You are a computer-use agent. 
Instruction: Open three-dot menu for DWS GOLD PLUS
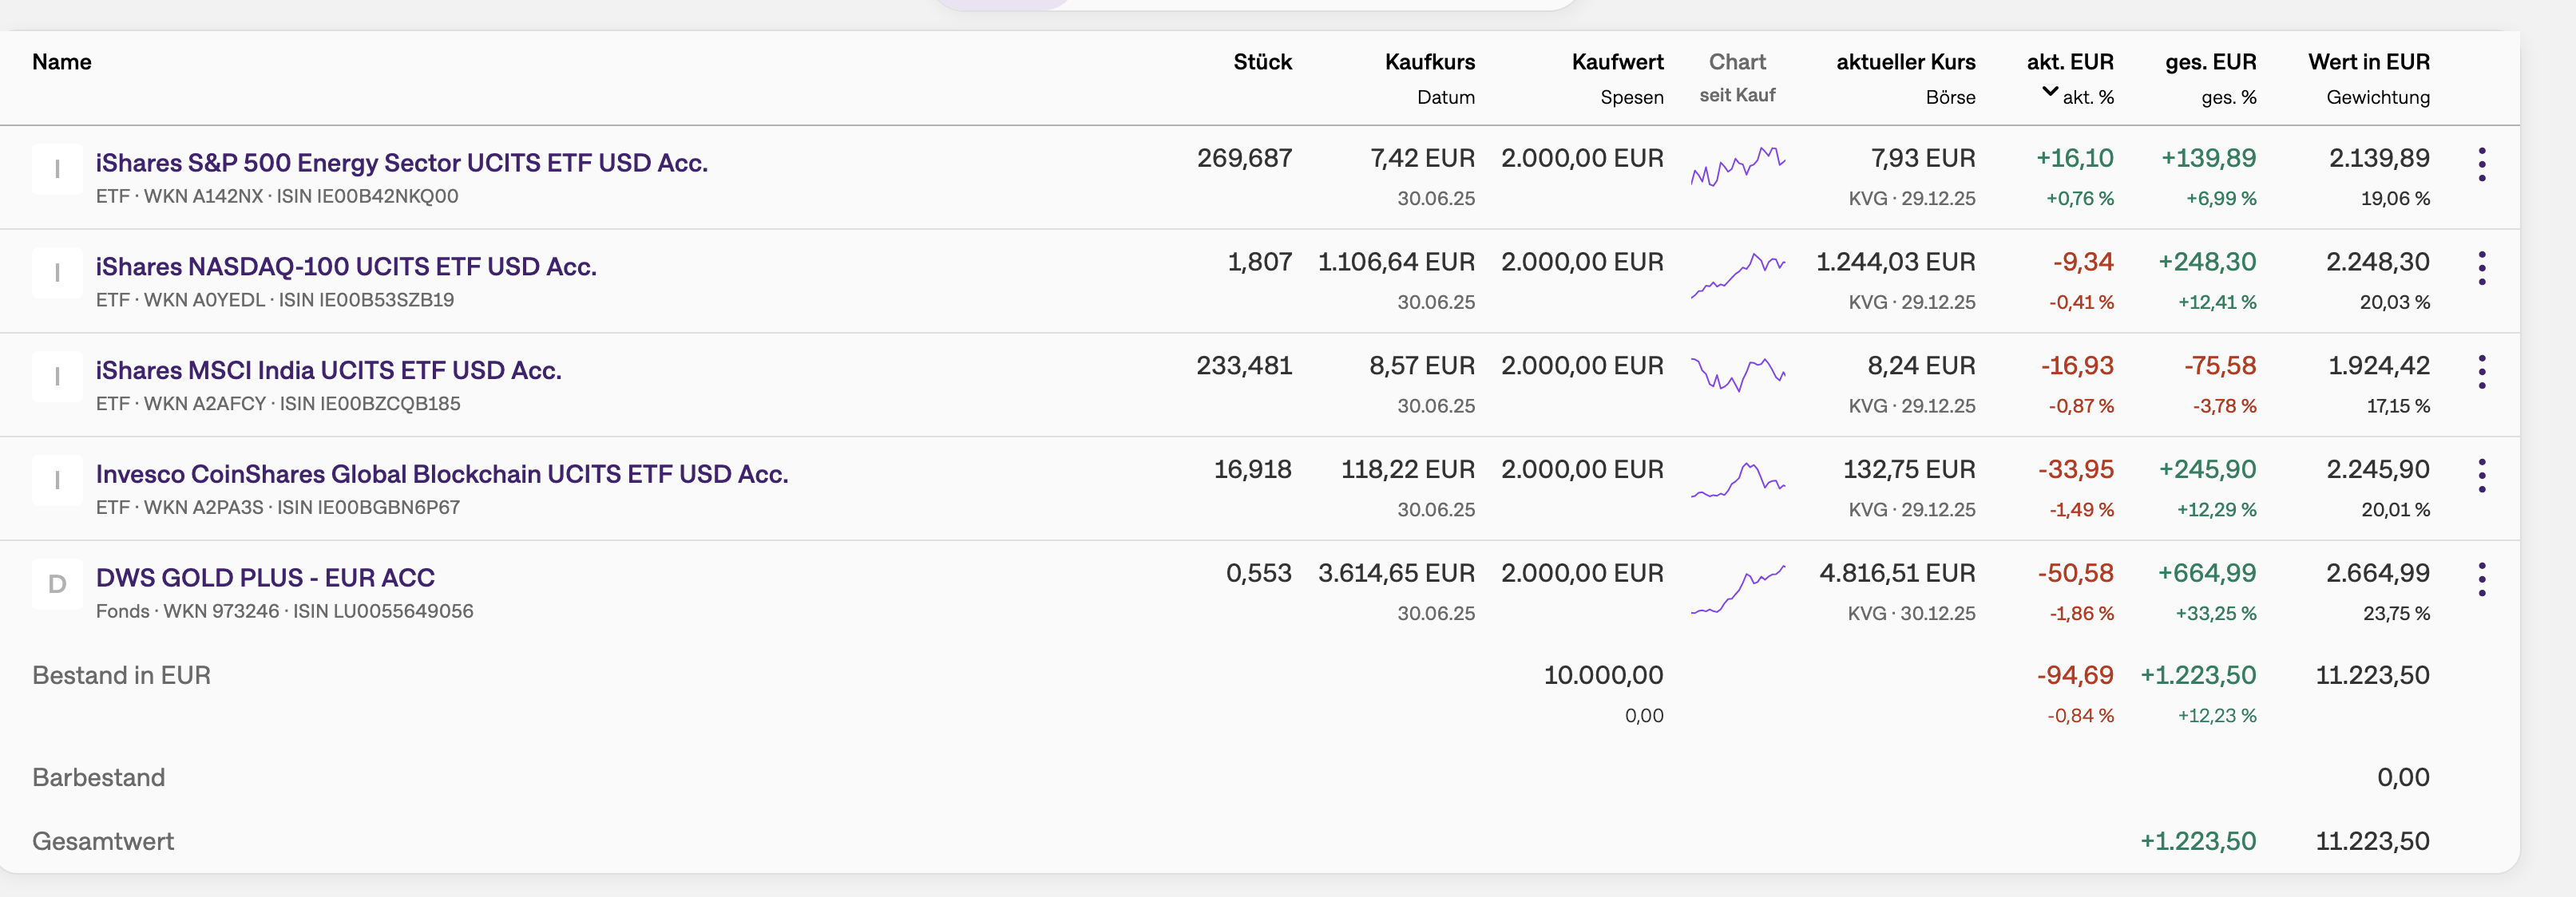2481,579
